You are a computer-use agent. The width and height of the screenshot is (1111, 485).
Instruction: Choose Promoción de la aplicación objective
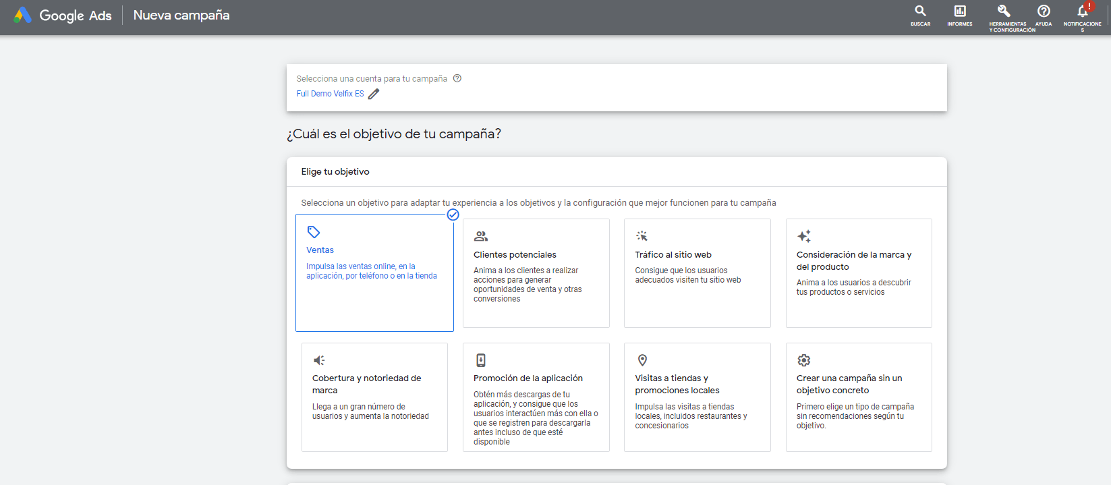tap(536, 397)
